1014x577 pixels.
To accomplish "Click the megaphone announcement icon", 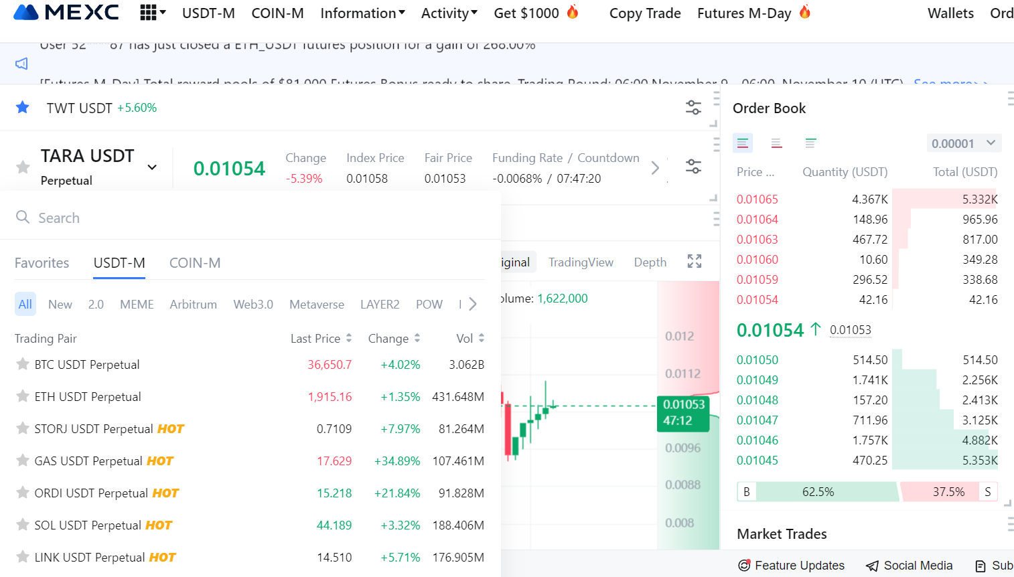I will pyautogui.click(x=21, y=63).
